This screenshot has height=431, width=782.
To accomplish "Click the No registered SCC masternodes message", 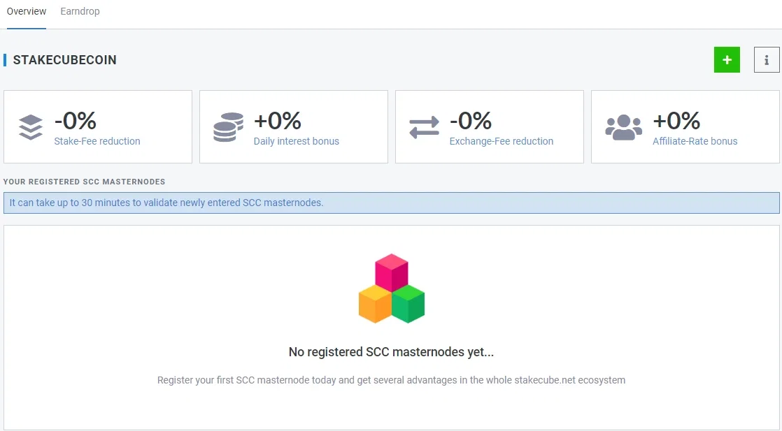I will [x=391, y=352].
